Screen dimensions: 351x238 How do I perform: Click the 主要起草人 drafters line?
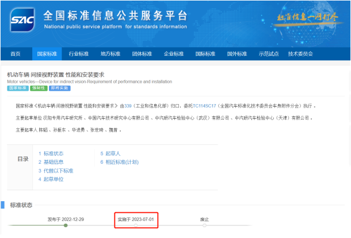click(68, 130)
